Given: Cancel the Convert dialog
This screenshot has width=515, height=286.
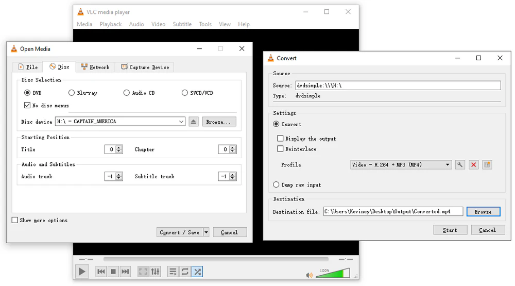Looking at the screenshot, I should click(x=488, y=230).
